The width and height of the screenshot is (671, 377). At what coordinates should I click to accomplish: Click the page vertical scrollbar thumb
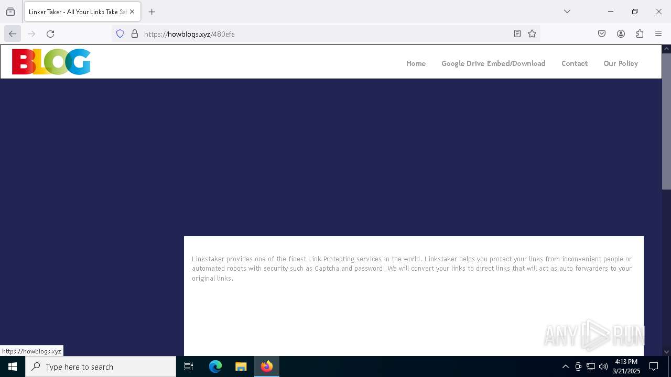click(666, 121)
